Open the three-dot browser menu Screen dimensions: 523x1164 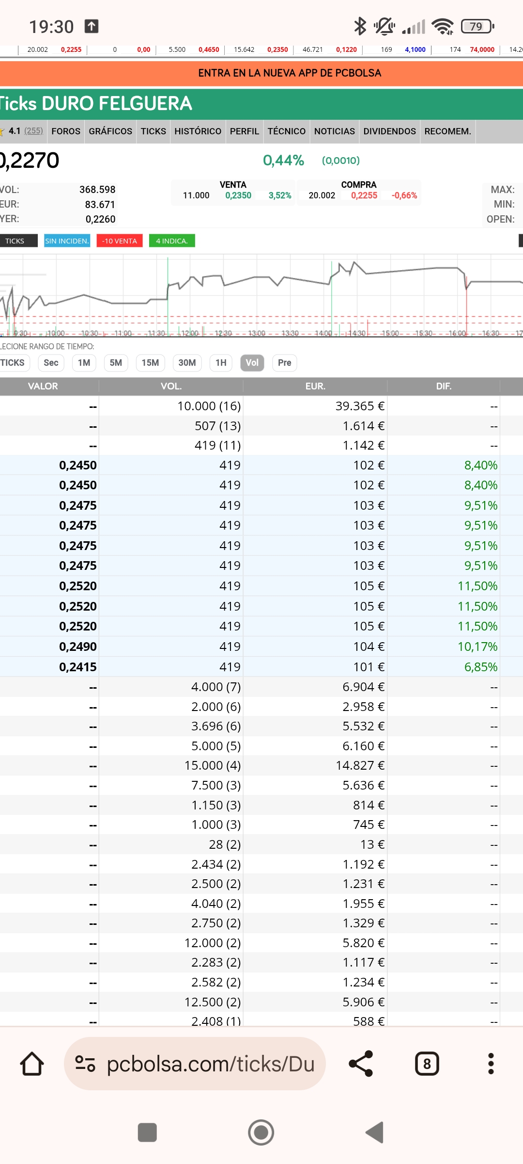coord(491,1064)
